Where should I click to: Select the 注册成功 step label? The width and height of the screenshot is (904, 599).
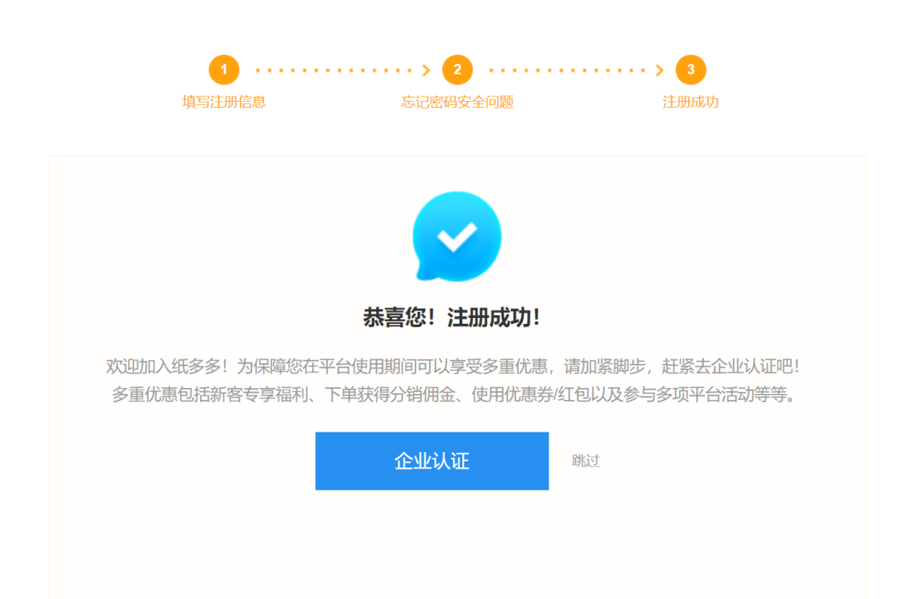point(690,102)
